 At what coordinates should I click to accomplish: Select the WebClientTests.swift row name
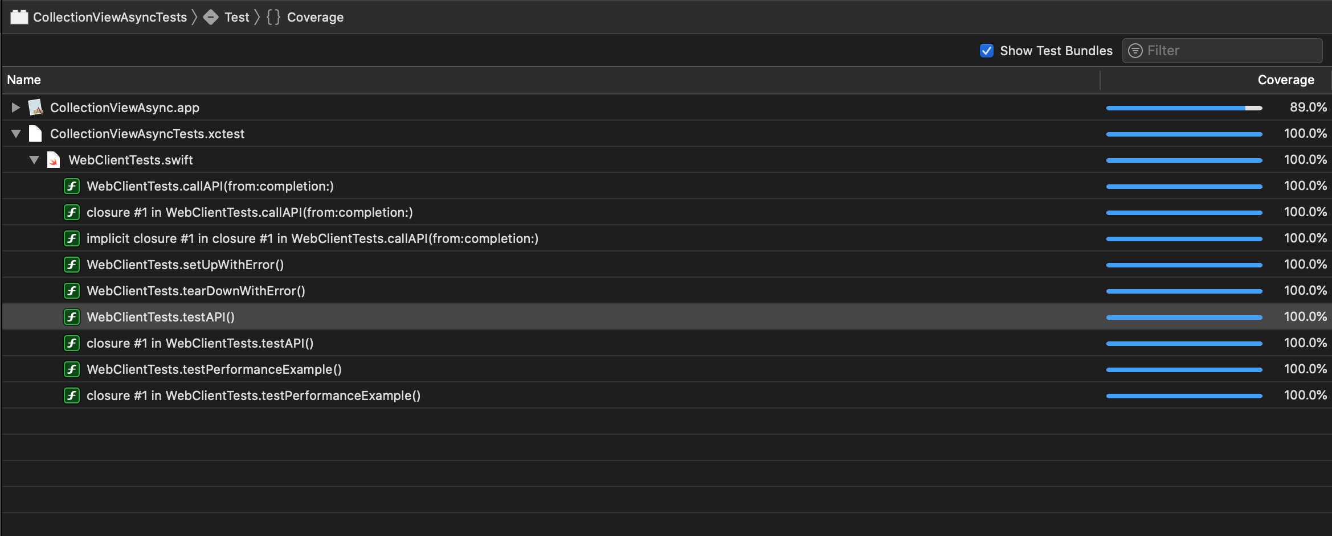click(130, 160)
